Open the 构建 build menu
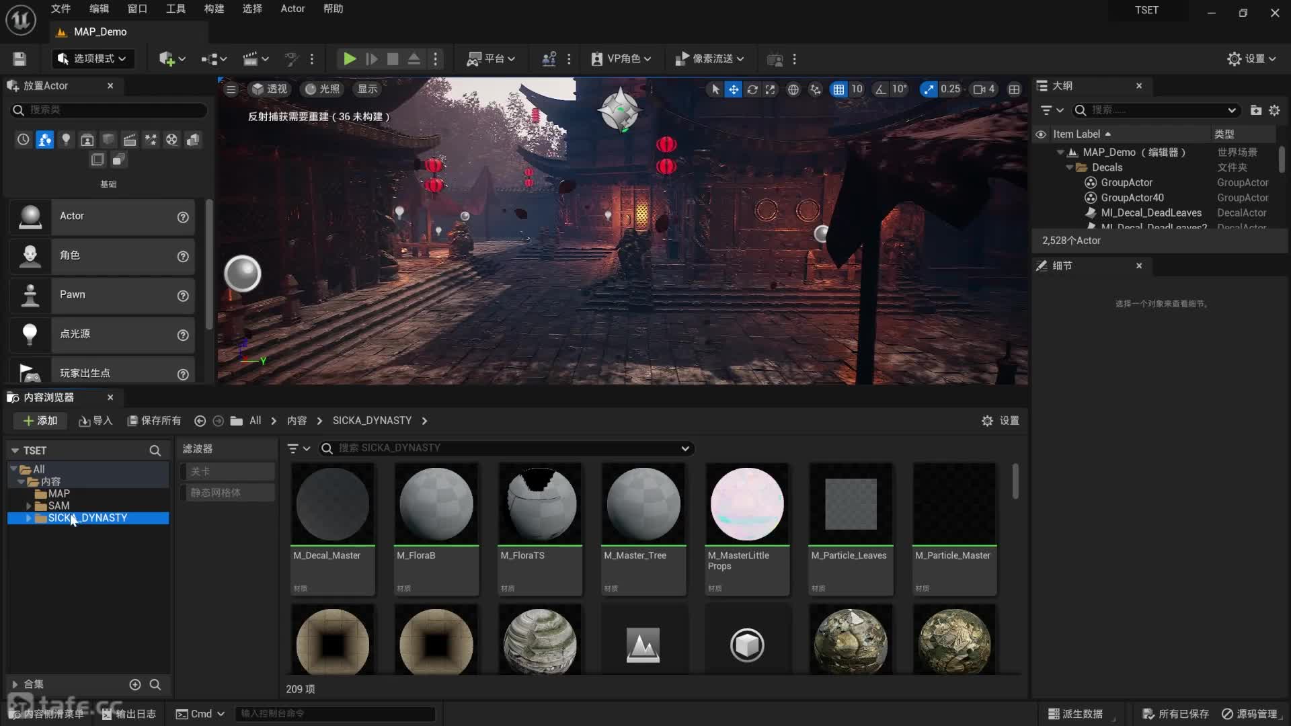This screenshot has width=1291, height=726. coord(214,9)
